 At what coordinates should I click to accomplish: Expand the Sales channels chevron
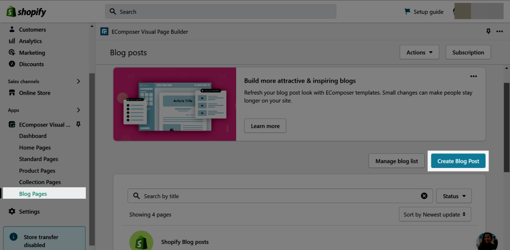[x=78, y=81]
